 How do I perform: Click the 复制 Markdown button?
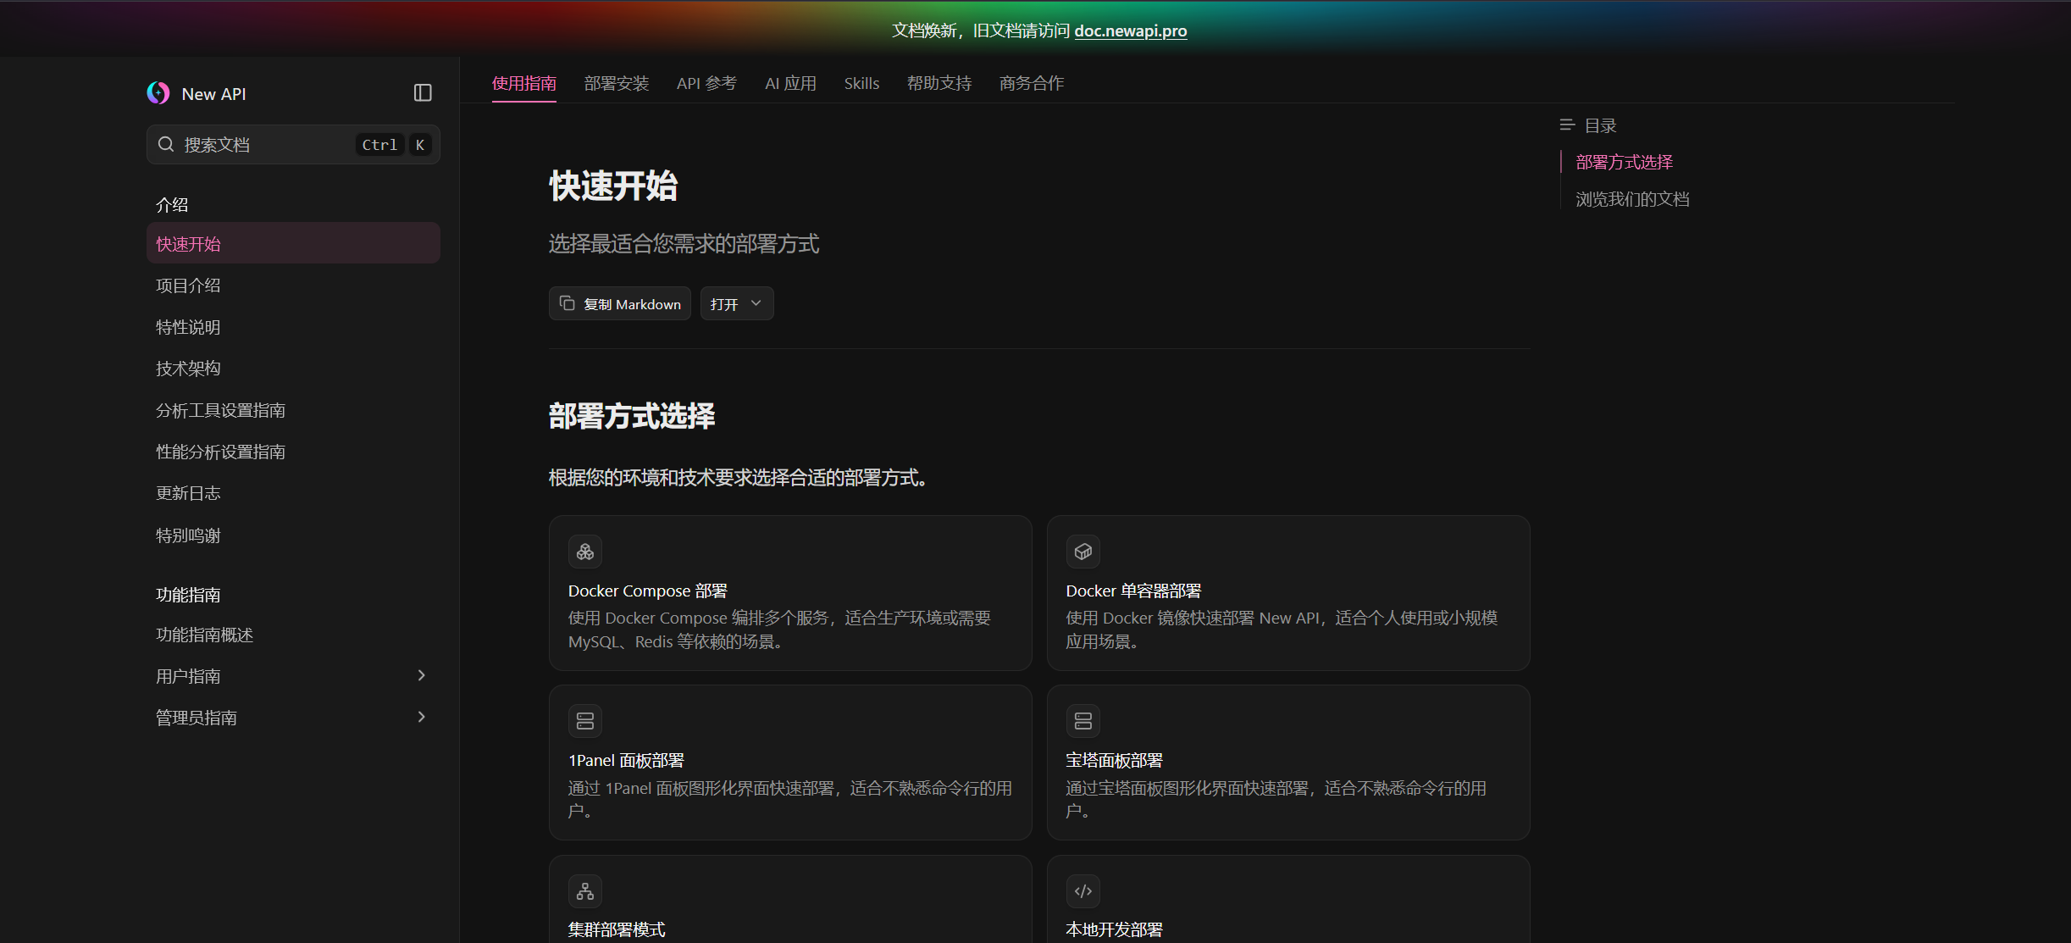[620, 303]
